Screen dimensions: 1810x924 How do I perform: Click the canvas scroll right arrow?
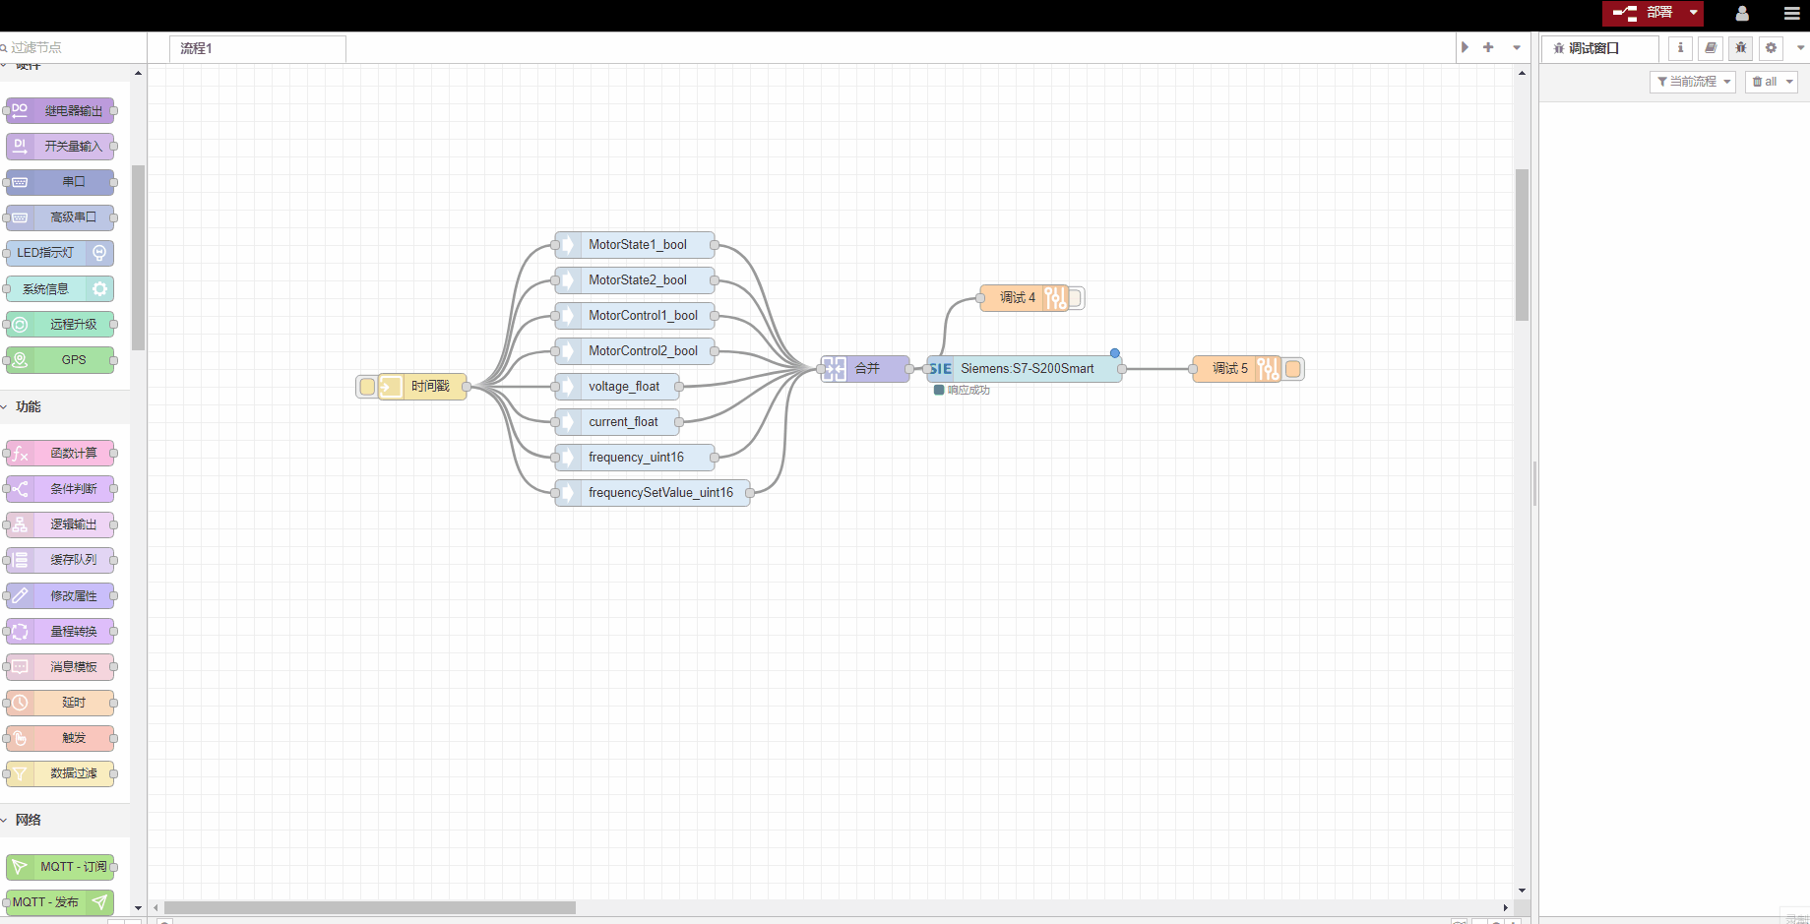click(1506, 907)
